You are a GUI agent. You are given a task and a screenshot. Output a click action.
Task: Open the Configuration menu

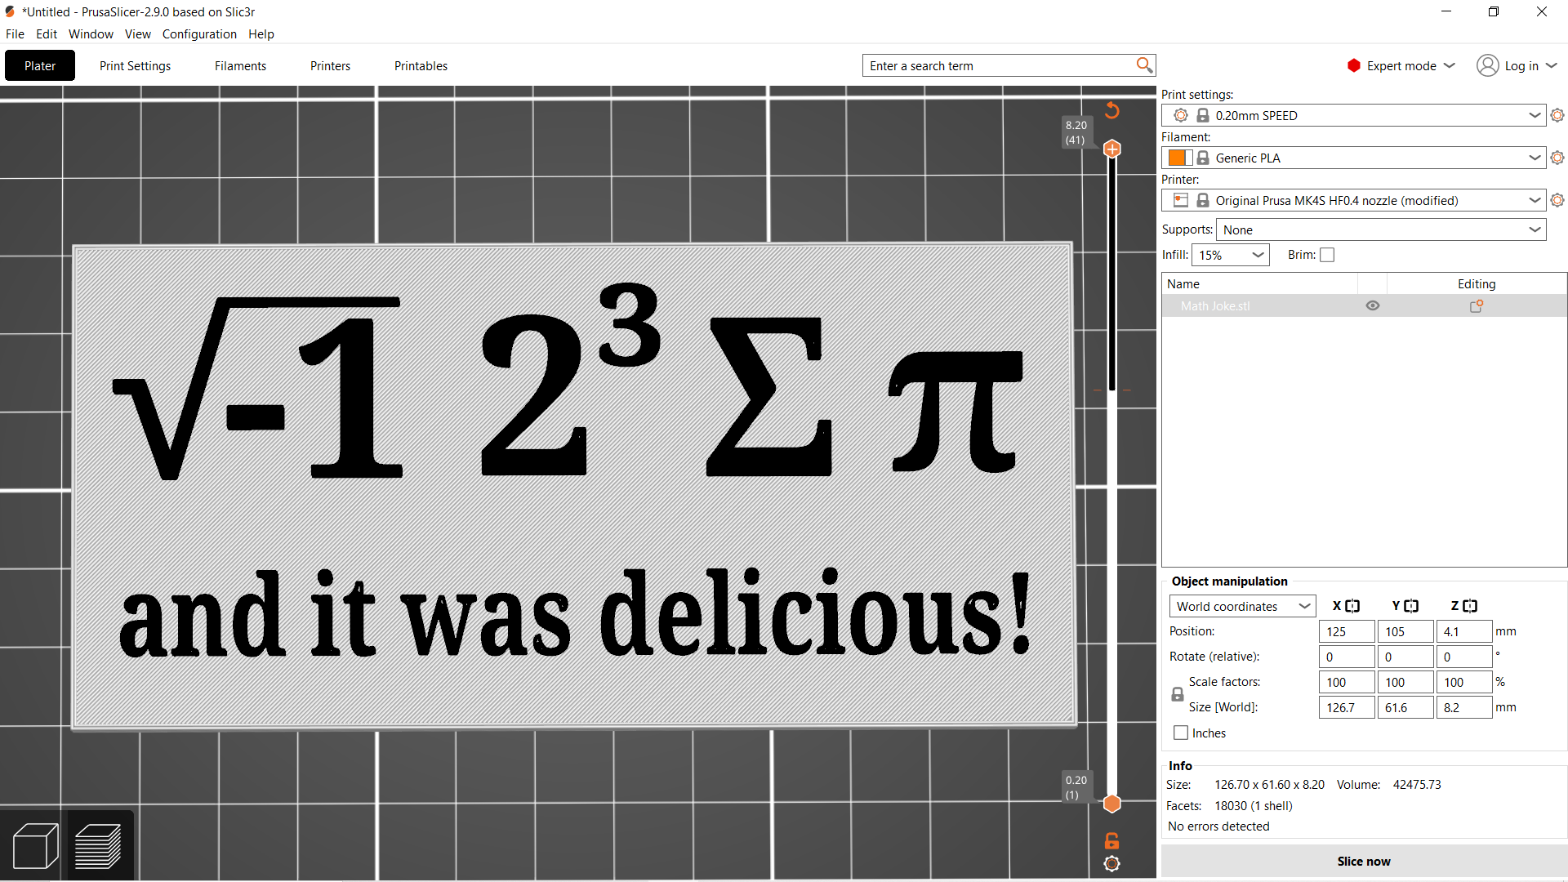(x=199, y=33)
